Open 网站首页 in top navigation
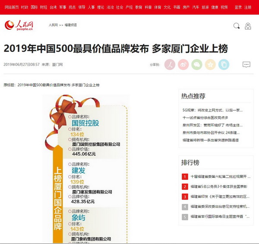This screenshot has width=259, height=244. tap(12, 7)
